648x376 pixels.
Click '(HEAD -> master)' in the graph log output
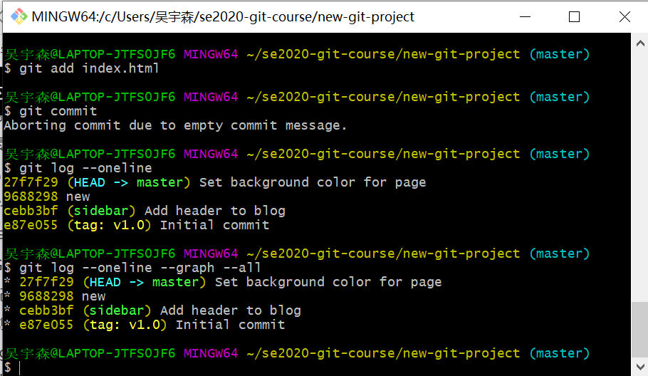coord(145,282)
